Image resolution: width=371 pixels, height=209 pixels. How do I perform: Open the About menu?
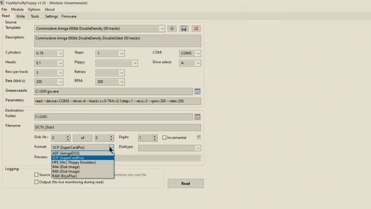tap(50, 9)
